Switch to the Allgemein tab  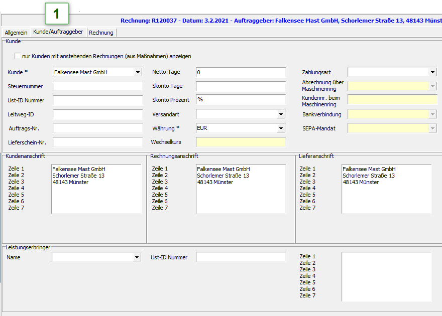pyautogui.click(x=16, y=33)
